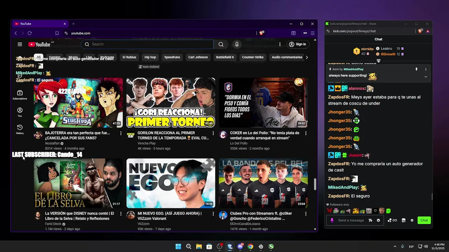449x252 pixels.
Task: Open the Vencha Play channel link
Action: [x=147, y=143]
